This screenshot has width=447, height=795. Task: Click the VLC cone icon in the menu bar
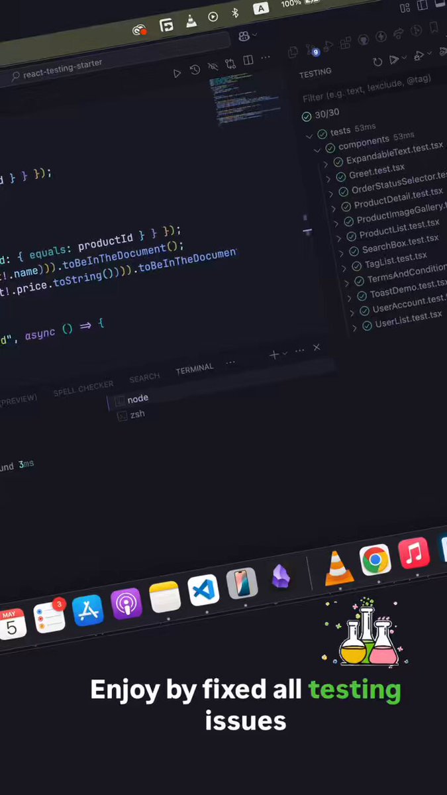[x=191, y=21]
